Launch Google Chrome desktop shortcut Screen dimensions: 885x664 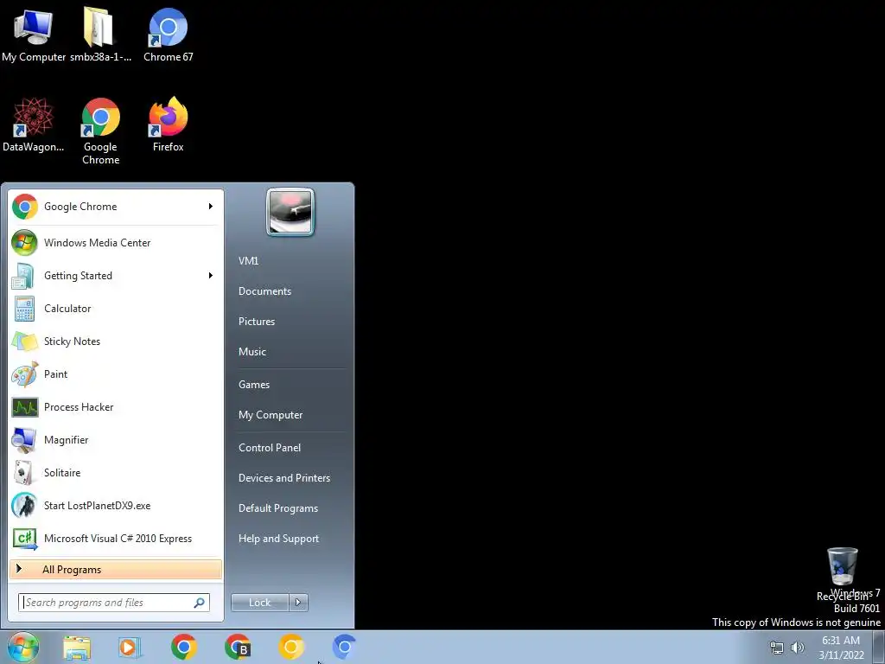100,131
